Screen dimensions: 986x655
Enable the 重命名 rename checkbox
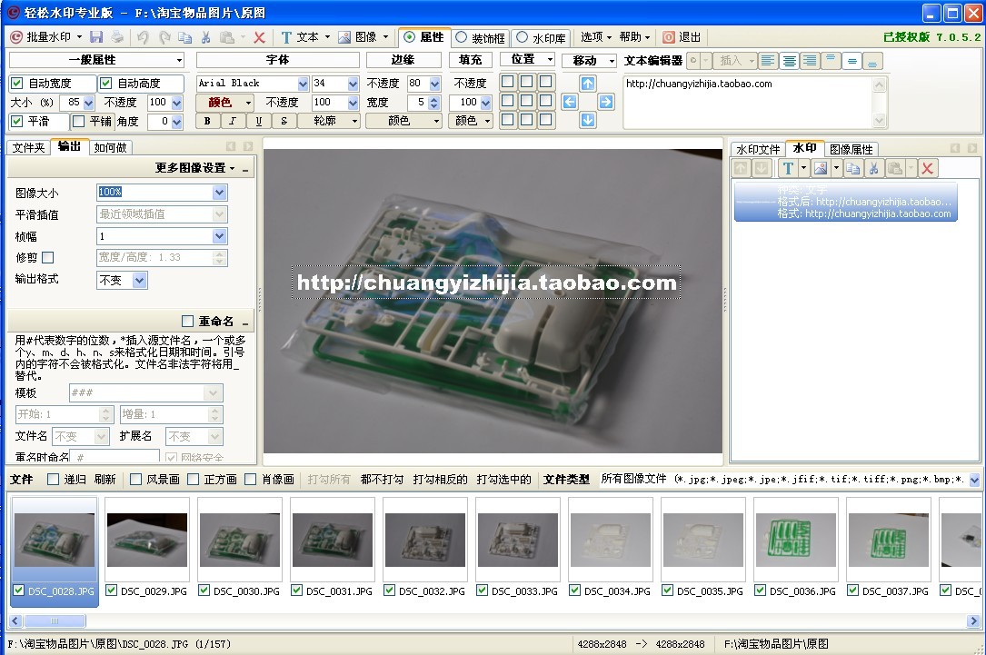[x=187, y=322]
